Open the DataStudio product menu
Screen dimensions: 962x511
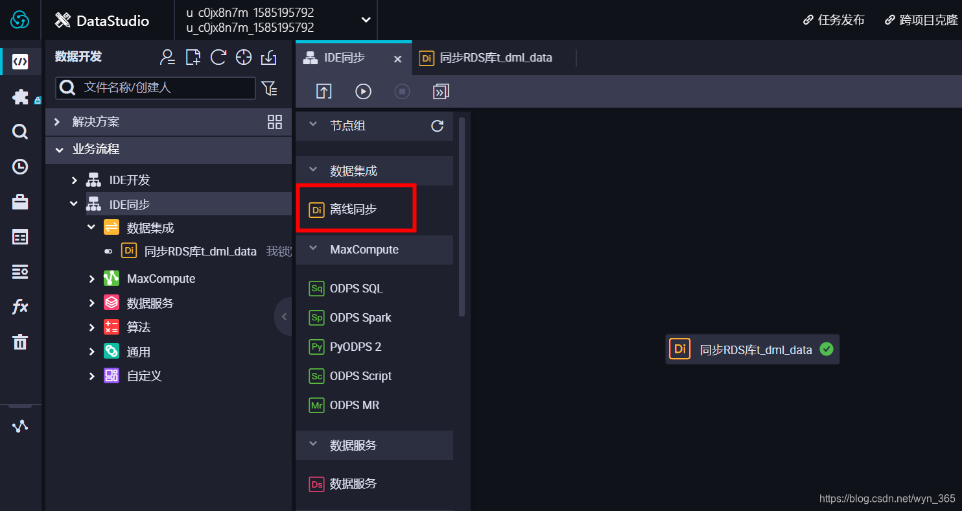(102, 21)
